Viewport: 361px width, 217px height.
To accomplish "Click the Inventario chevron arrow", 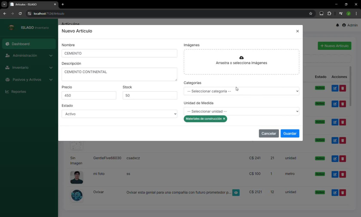I will pos(51,67).
